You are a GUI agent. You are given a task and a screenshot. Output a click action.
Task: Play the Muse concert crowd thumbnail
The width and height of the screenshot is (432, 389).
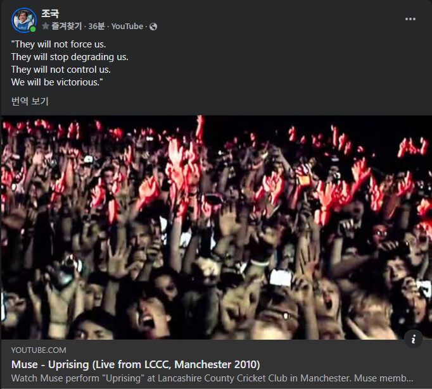[216, 227]
